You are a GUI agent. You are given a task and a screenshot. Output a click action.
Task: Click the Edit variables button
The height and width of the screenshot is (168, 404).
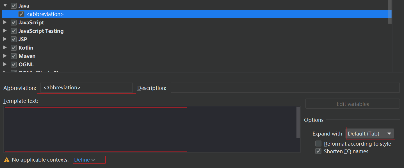point(353,104)
